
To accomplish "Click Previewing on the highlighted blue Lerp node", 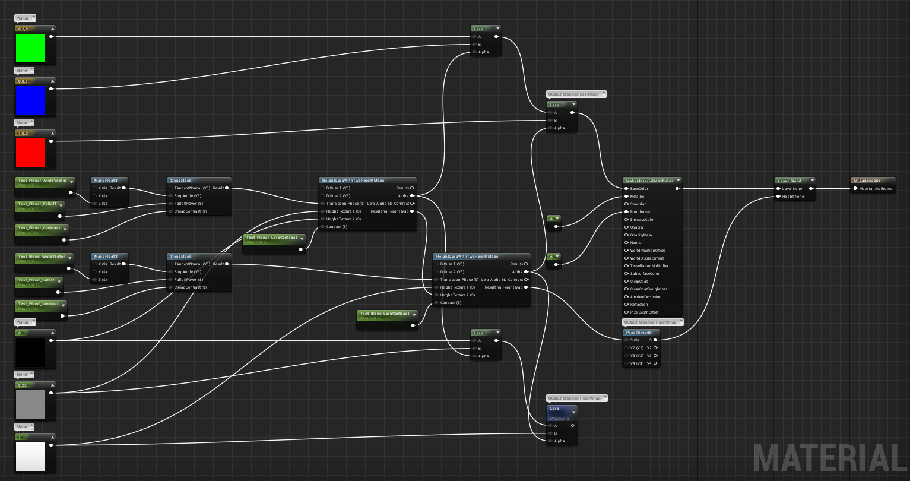I will click(560, 417).
